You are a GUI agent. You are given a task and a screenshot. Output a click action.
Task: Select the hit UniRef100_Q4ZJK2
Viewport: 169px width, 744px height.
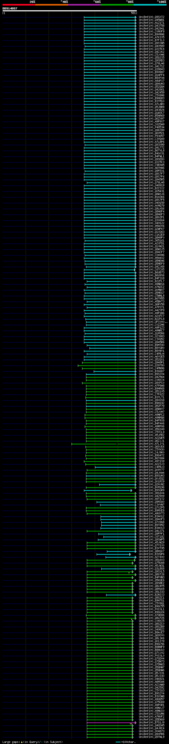tap(151, 52)
